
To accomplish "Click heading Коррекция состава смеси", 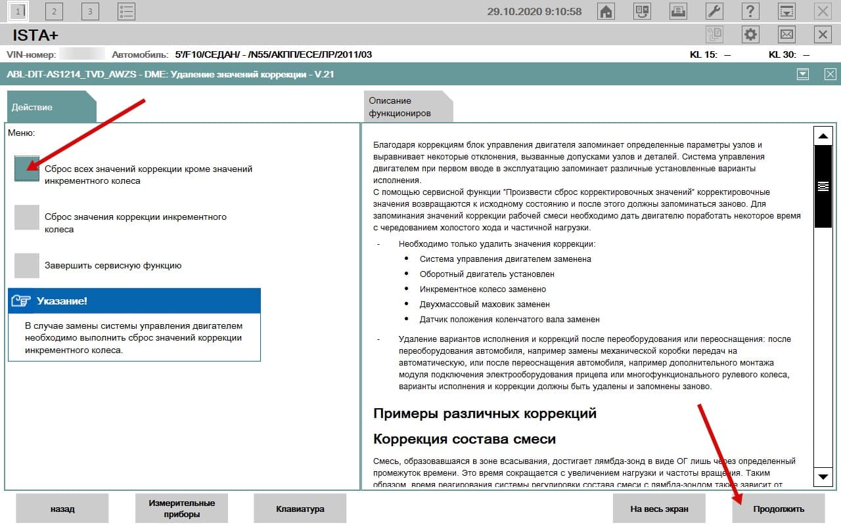I will 465,438.
